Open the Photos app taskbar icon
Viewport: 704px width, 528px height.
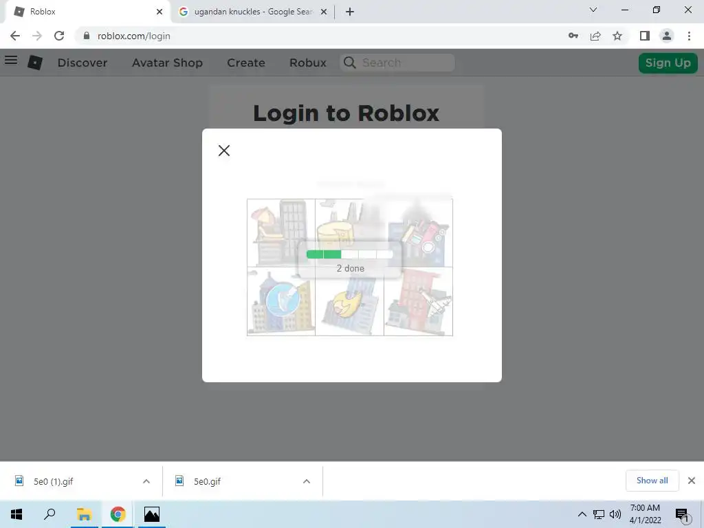pyautogui.click(x=152, y=514)
